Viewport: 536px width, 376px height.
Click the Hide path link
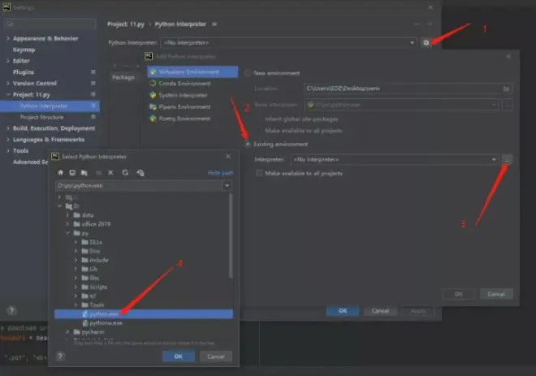click(220, 173)
